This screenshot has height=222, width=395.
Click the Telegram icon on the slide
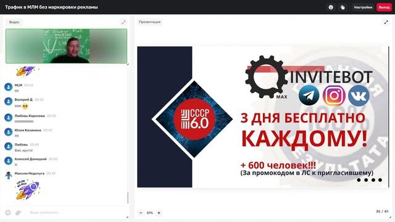click(309, 96)
